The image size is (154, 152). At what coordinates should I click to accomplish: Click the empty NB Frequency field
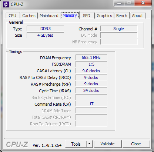(x=119, y=42)
